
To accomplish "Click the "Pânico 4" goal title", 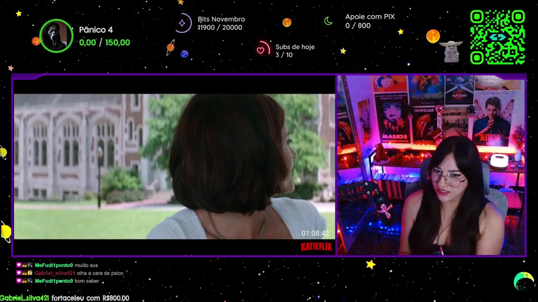I will coord(96,30).
